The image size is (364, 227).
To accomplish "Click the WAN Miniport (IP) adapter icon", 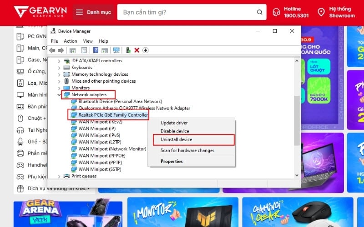I will tap(74, 128).
